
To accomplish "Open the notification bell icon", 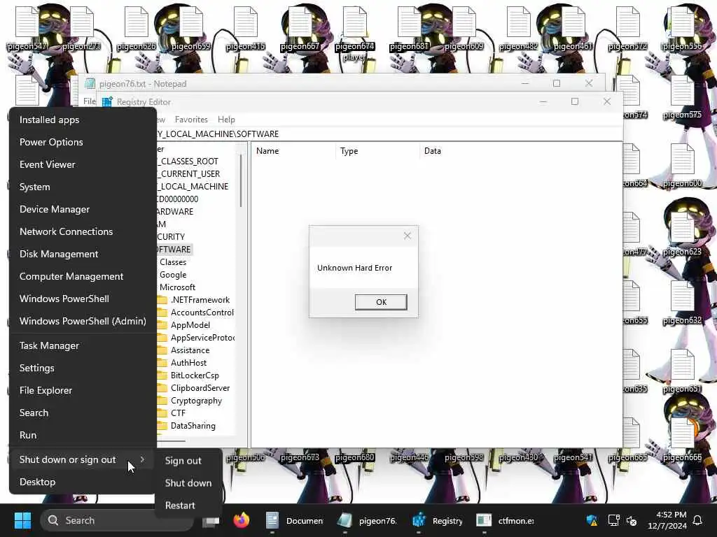I will tap(697, 520).
